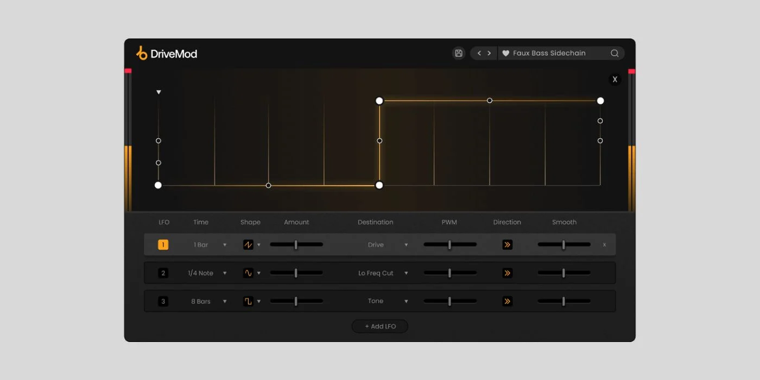Click the save preset floppy disk icon
The image size is (760, 380).
tap(459, 53)
